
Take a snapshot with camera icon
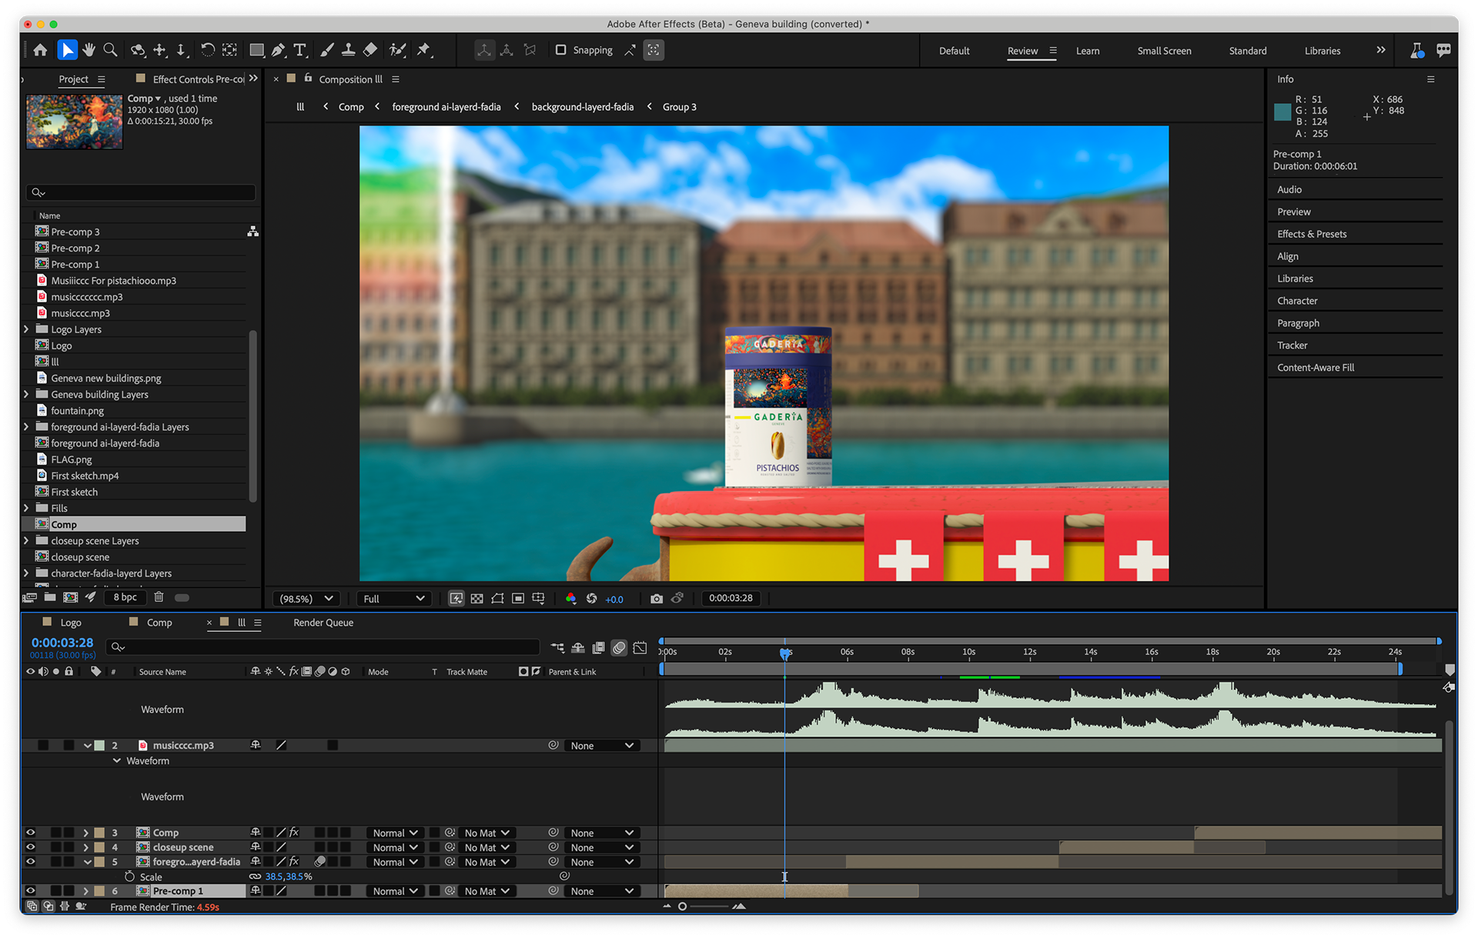tap(657, 599)
